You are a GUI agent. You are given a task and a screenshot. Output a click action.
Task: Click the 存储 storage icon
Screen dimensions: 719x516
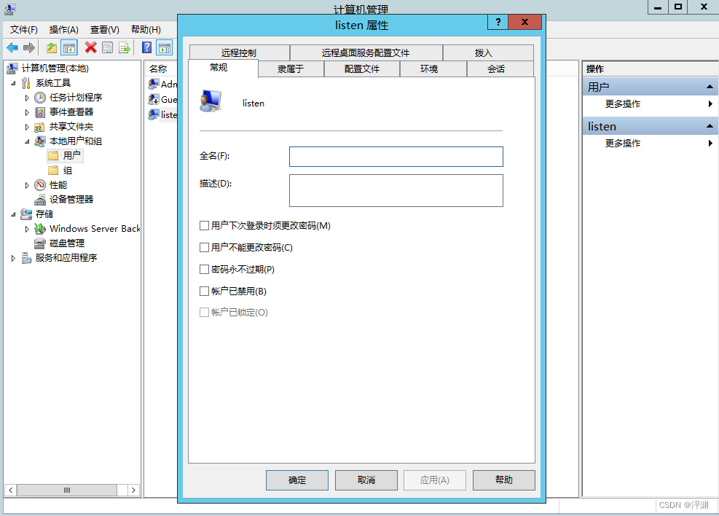[x=27, y=214]
